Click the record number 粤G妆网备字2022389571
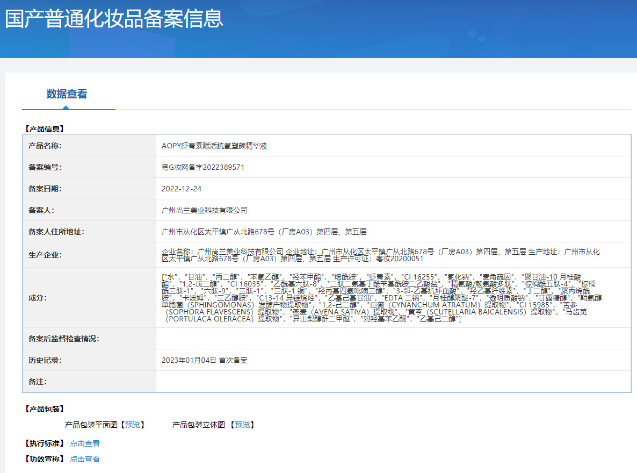 203,167
